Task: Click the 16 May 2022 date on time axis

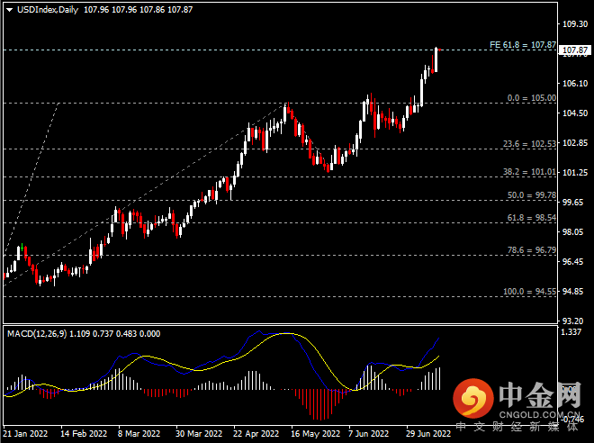Action: [314, 433]
